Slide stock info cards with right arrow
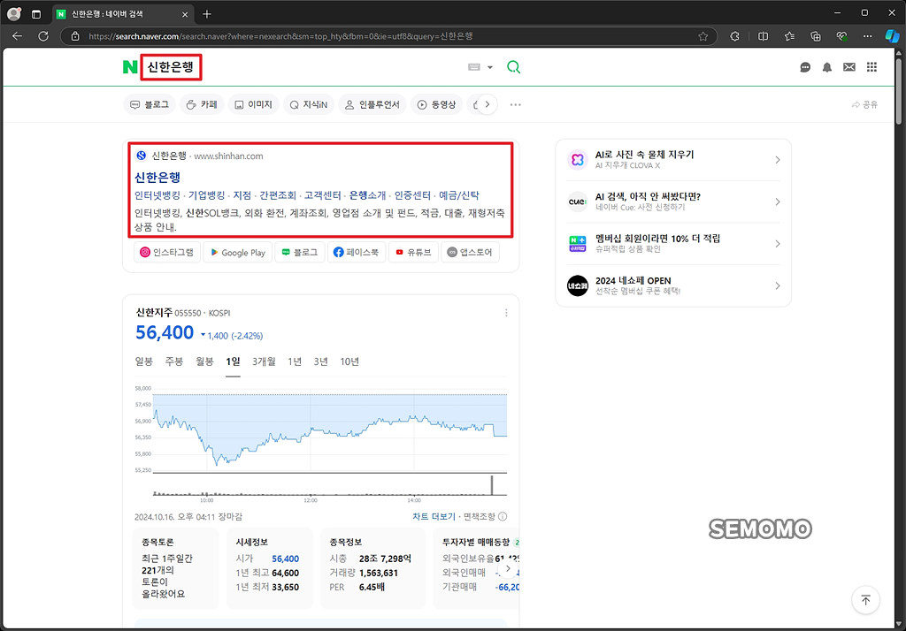The height and width of the screenshot is (631, 906). (x=507, y=568)
